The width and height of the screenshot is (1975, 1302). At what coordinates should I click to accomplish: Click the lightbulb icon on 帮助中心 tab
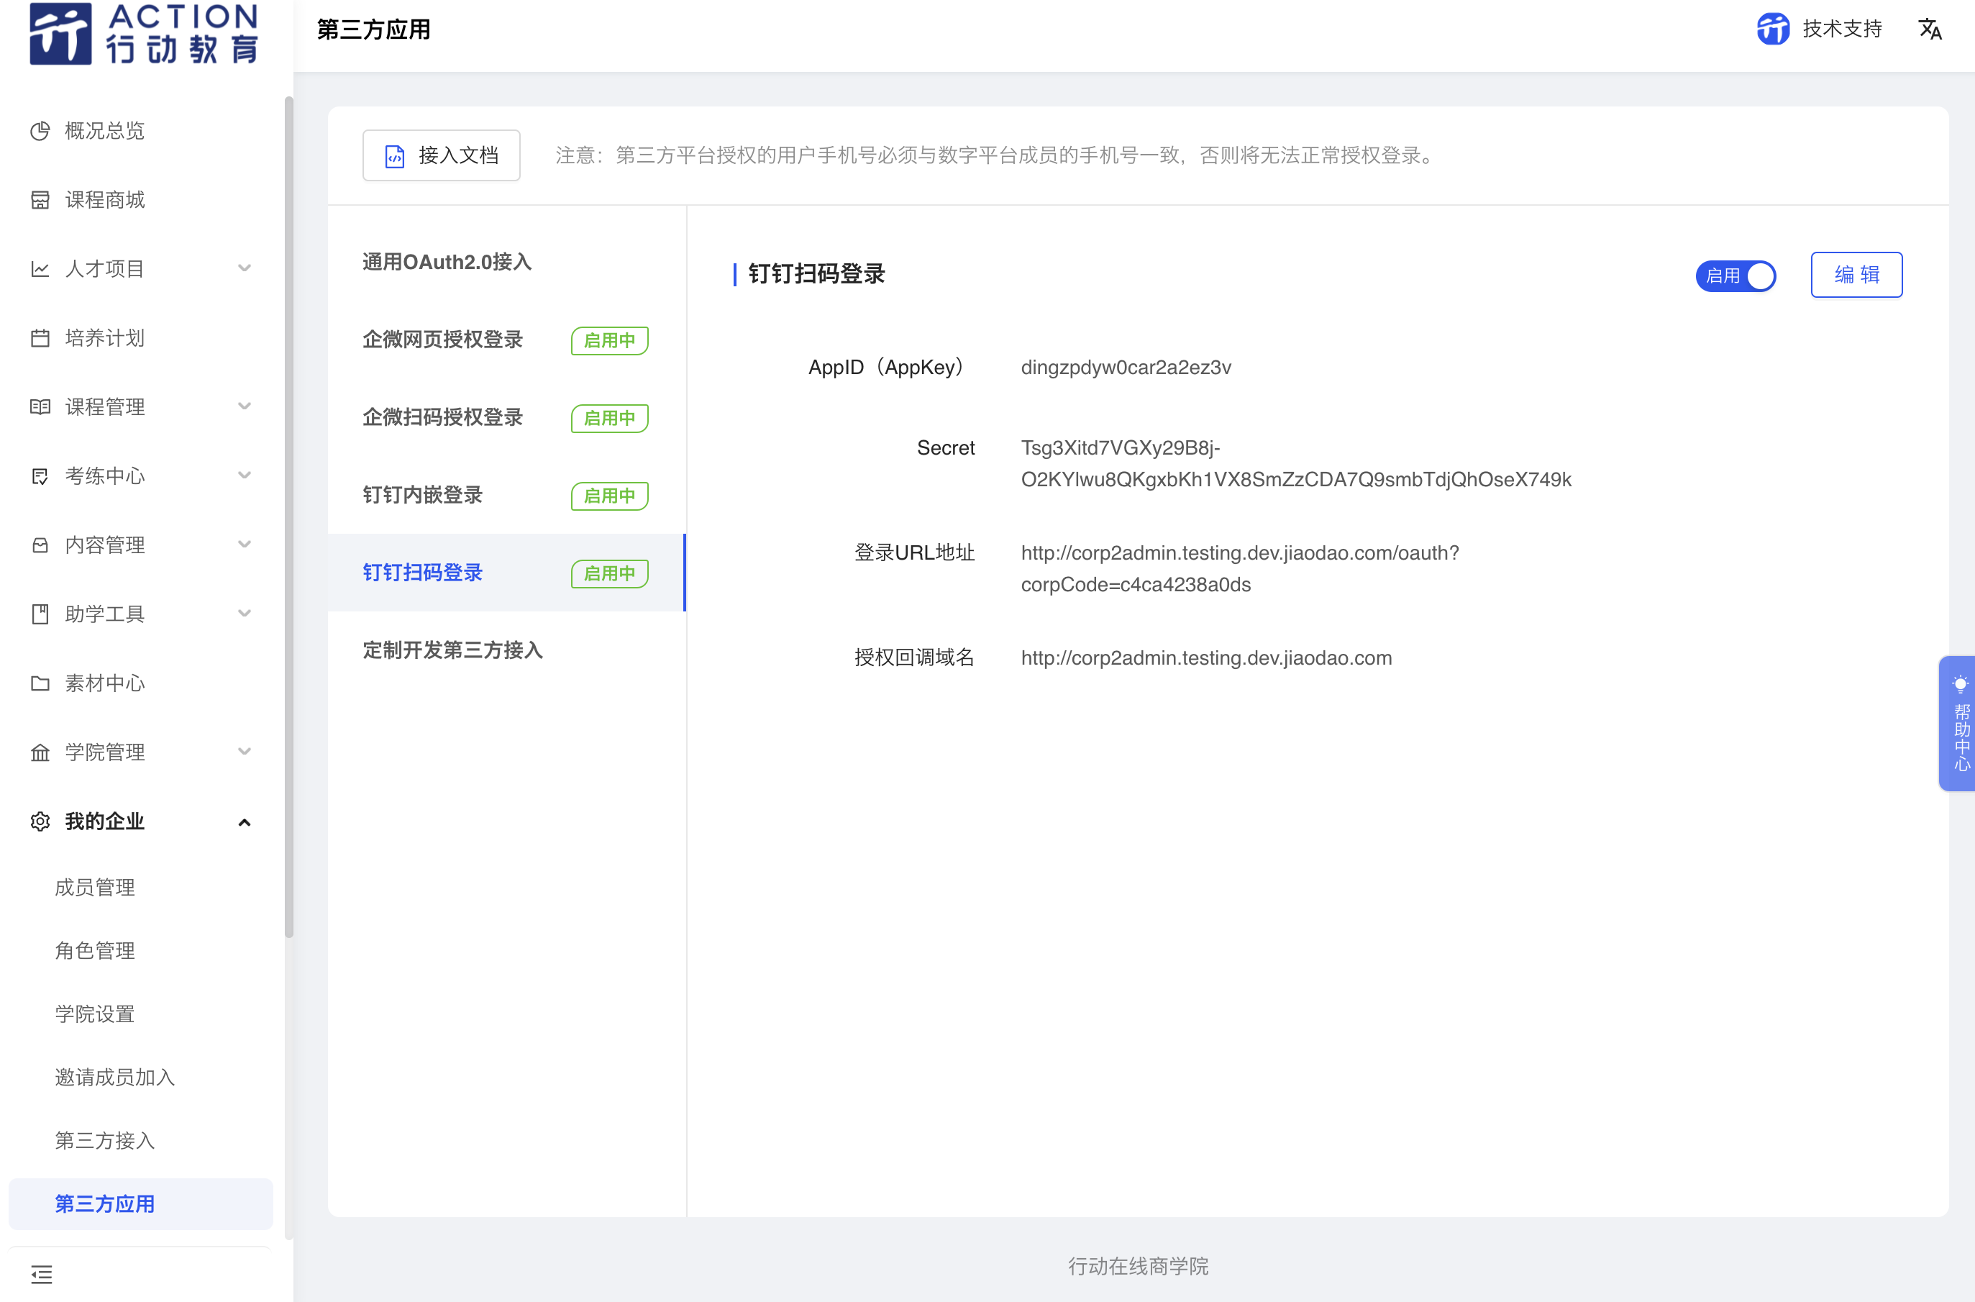pos(1960,684)
